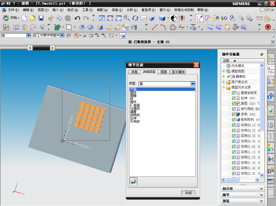Fit view to window icon
Screen dimensions: 276x206
click(102, 18)
